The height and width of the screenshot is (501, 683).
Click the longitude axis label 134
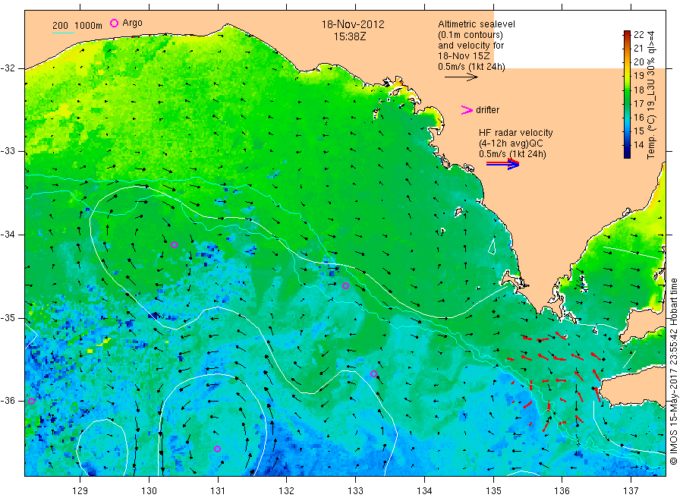[x=424, y=490]
